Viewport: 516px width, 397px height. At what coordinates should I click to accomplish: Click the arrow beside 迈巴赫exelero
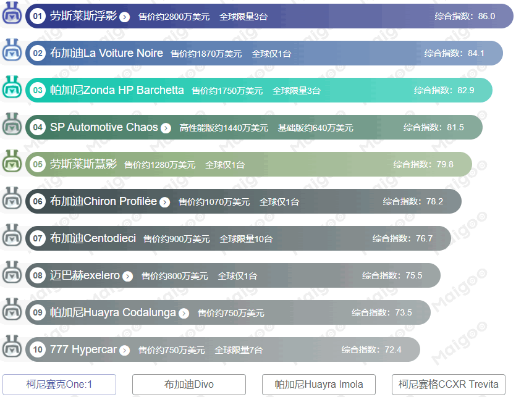click(x=127, y=275)
